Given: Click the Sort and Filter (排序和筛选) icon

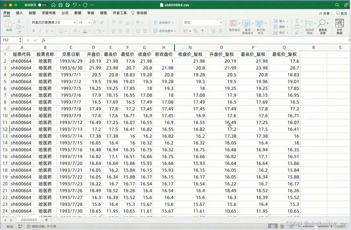Looking at the screenshot, I should [x=310, y=27].
